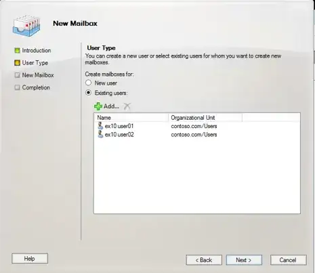
Task: Select the ex10 user02 row
Action: (x=197, y=135)
